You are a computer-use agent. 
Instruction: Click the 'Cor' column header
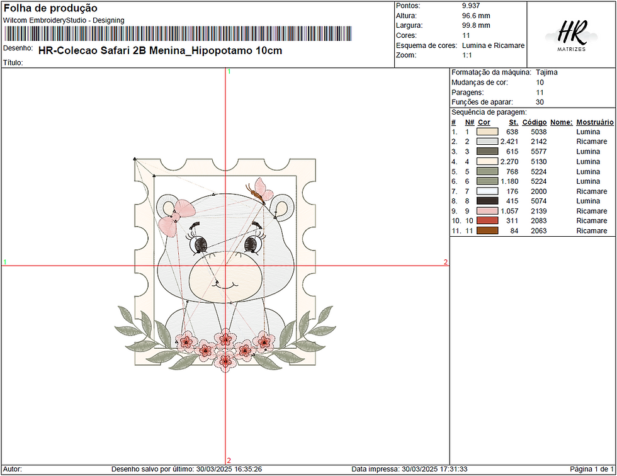point(484,122)
